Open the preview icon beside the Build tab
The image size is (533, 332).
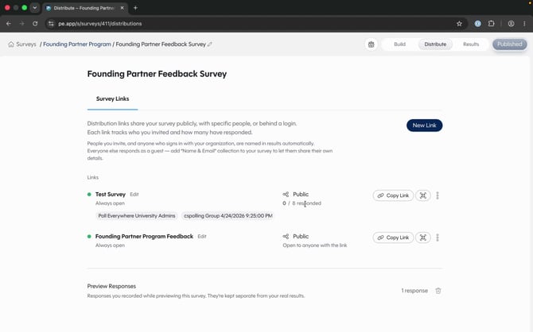click(372, 44)
